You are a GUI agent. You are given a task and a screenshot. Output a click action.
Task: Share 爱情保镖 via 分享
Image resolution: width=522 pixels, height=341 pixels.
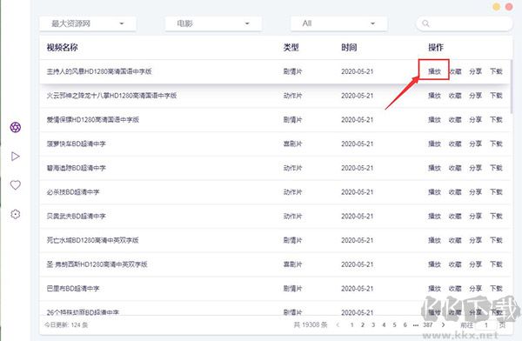(x=475, y=119)
